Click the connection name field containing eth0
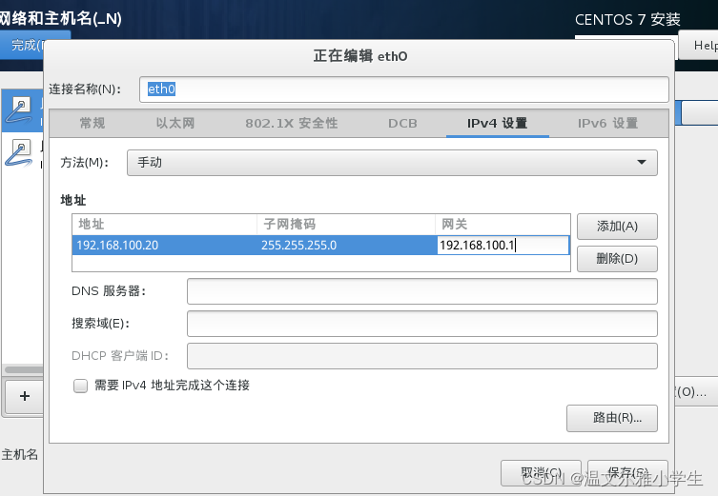The height and width of the screenshot is (496, 718). [404, 89]
